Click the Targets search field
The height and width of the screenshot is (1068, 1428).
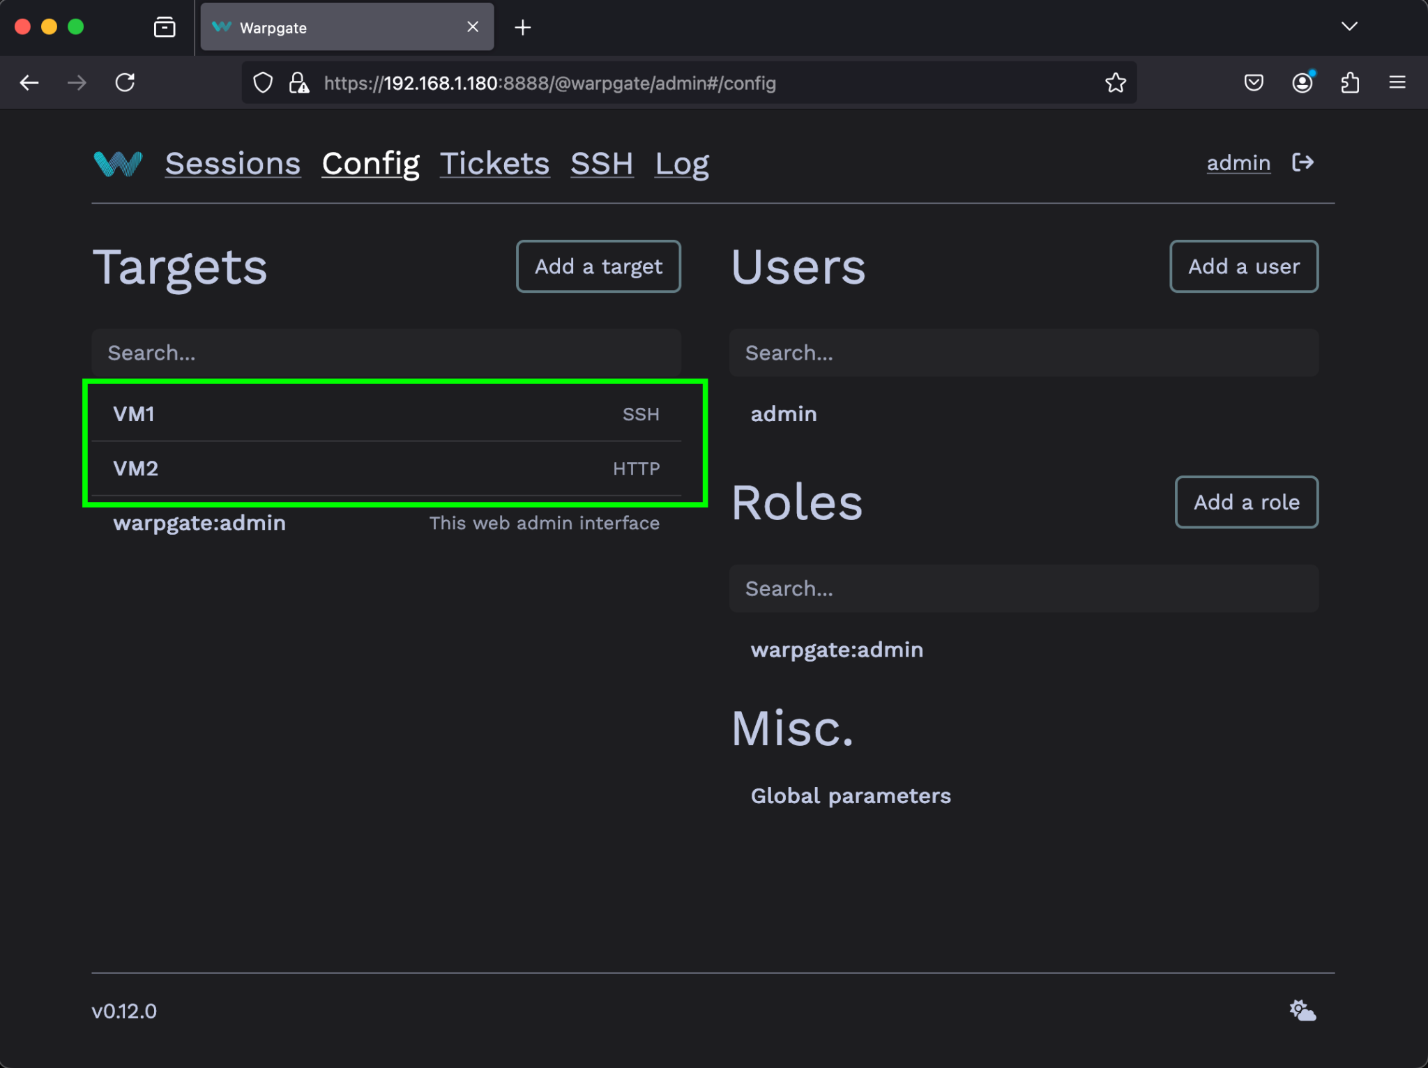click(x=387, y=353)
